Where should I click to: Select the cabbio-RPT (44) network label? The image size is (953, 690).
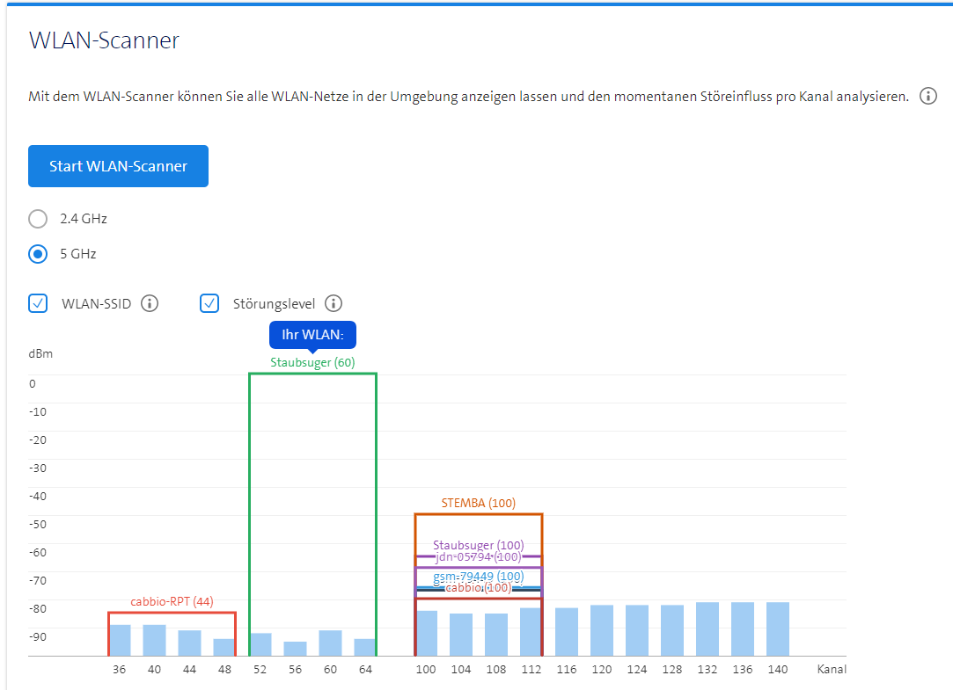(172, 602)
